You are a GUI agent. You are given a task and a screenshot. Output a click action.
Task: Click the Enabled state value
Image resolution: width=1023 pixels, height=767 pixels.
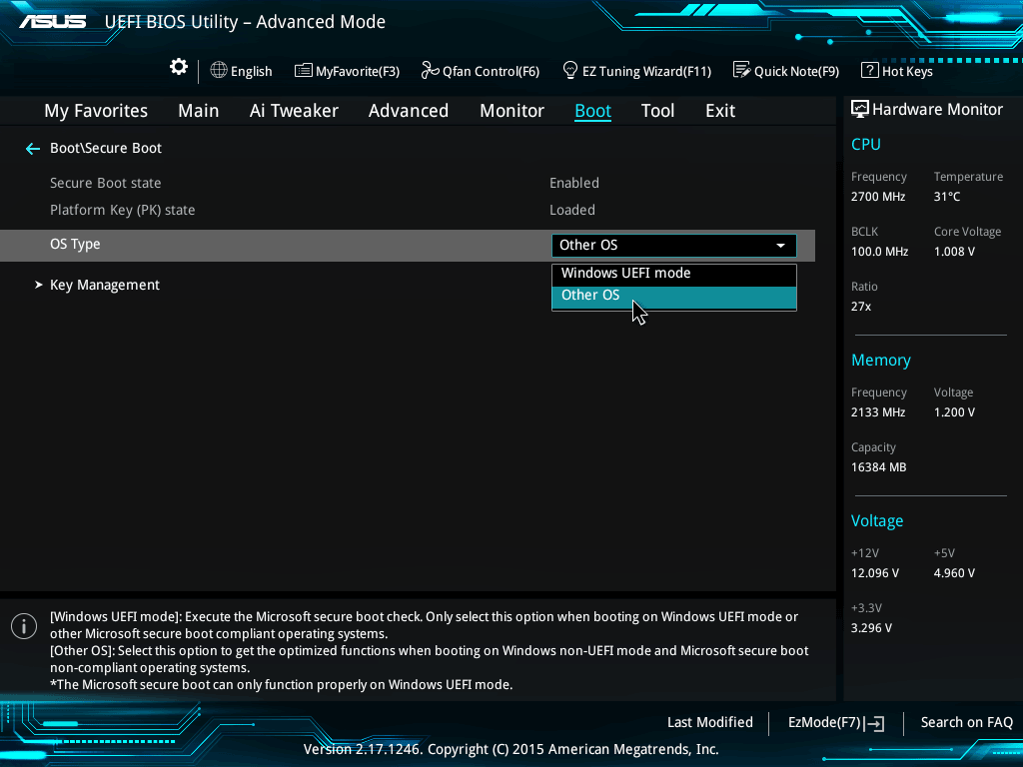point(574,184)
